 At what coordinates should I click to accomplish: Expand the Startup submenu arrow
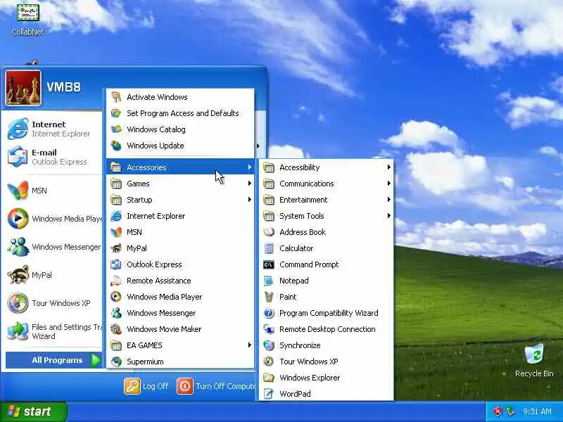(x=250, y=200)
